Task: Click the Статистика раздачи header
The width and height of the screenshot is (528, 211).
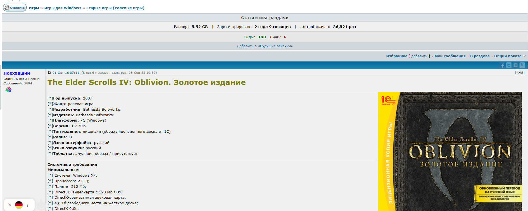Action: coord(265,18)
